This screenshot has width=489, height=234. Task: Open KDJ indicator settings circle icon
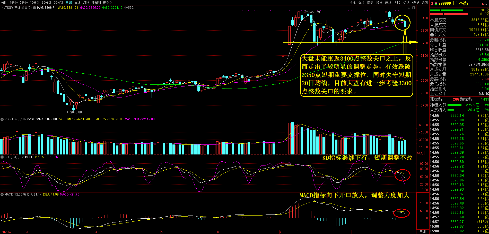point(2,157)
